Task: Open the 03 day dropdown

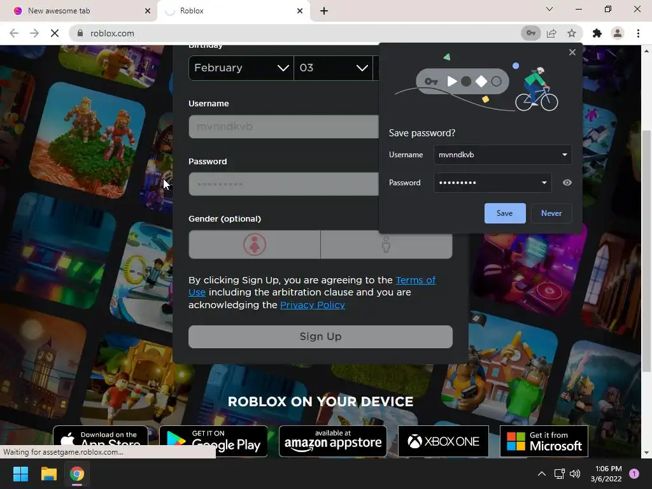Action: [x=334, y=67]
